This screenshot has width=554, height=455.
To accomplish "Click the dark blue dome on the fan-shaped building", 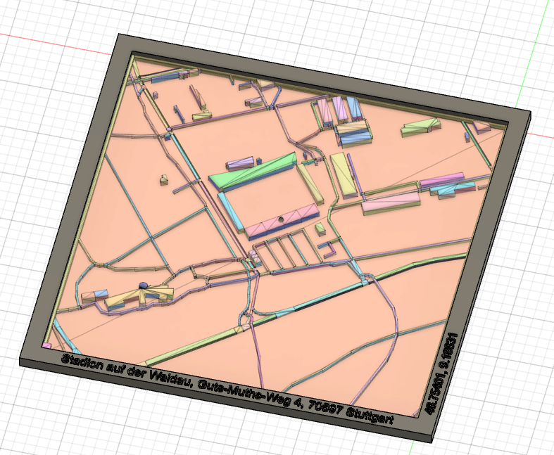I will pyautogui.click(x=143, y=286).
